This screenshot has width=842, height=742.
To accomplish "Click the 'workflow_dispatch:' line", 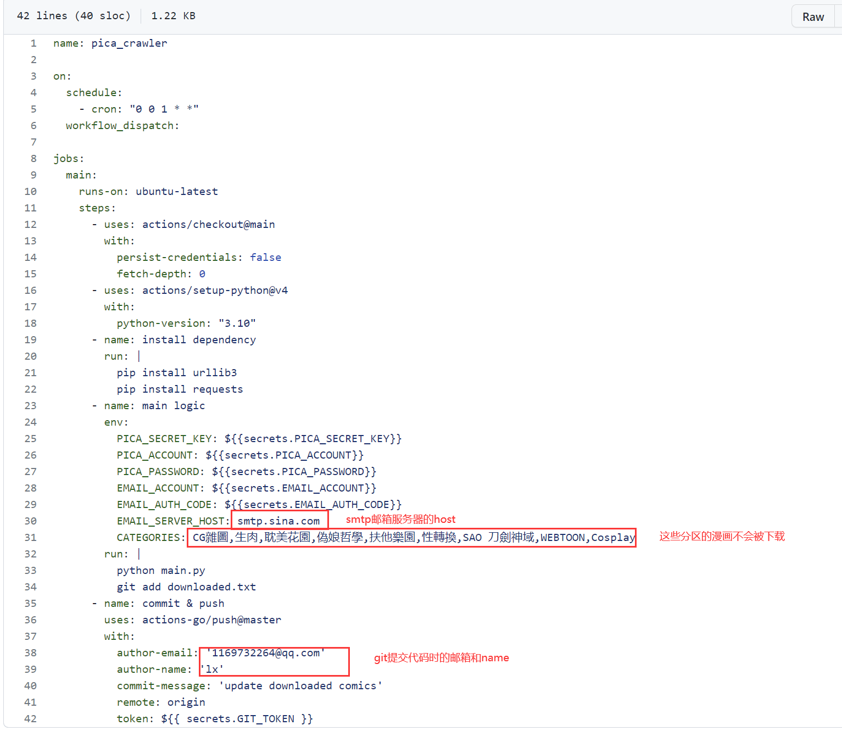I will point(122,126).
